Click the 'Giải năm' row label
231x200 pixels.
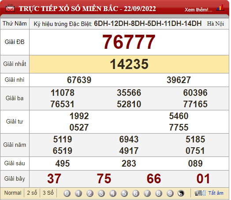15,145
